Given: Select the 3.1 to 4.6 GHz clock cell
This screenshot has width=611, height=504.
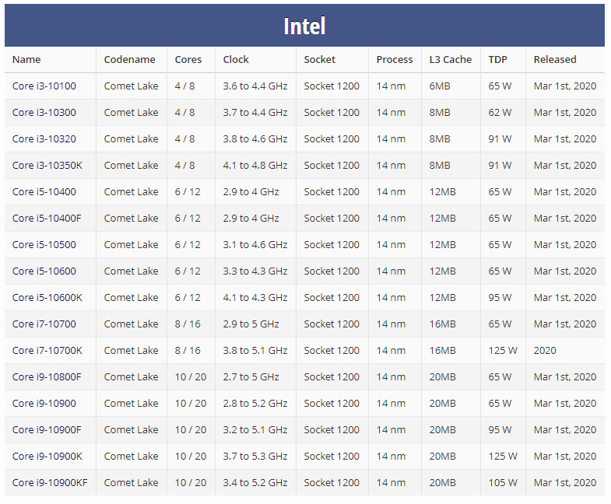Looking at the screenshot, I should [x=255, y=245].
